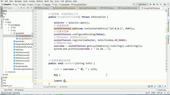Click the caret position 41:17 in status bar

(148, 93)
